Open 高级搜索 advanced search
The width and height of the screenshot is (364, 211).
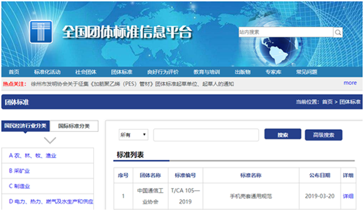pyautogui.click(x=324, y=135)
